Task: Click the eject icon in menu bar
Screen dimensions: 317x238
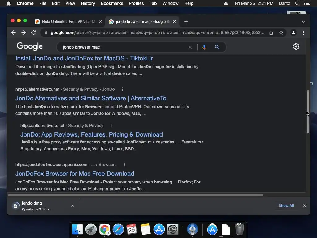Action: click(226, 3)
